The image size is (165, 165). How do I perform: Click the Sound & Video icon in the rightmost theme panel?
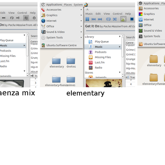tap(141, 31)
